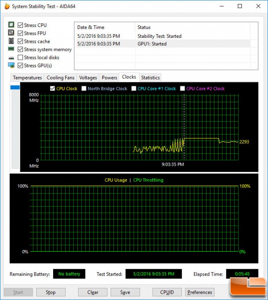Open Preferences dialog
Image resolution: width=268 pixels, height=300 pixels.
pos(200,292)
